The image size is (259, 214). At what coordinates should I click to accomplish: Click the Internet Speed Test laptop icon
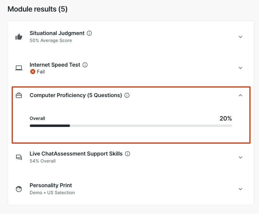click(19, 68)
